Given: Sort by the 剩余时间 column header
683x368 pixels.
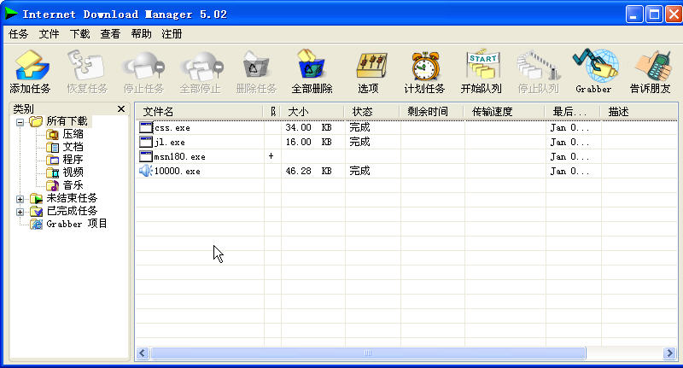Looking at the screenshot, I should coord(432,112).
